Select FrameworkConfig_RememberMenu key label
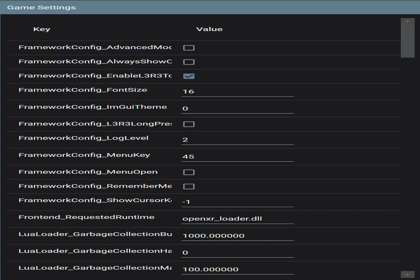The width and height of the screenshot is (420, 280). (95, 186)
